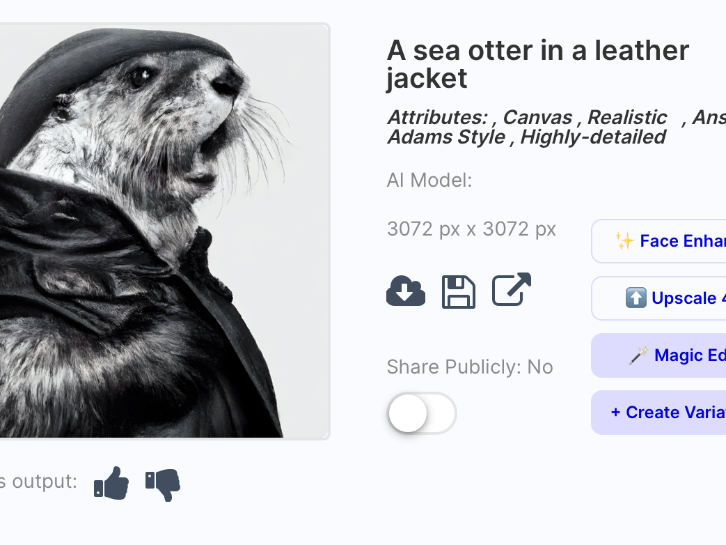Screen dimensions: 726x545
Task: Click the magic wand icon on Magic Edit
Action: click(638, 355)
